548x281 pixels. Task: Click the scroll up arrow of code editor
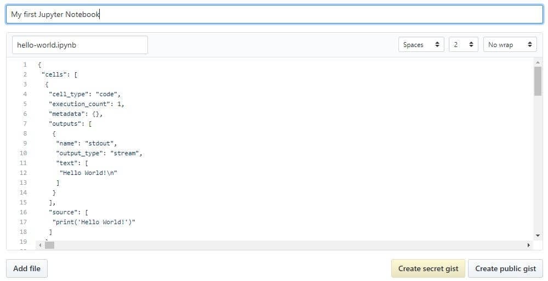click(538, 63)
